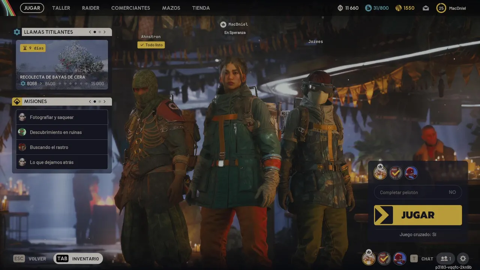Click the blue cred token icon
Screen dimensions: 480x270
368,8
